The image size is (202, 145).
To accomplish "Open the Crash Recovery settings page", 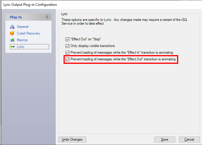I will tap(28, 33).
